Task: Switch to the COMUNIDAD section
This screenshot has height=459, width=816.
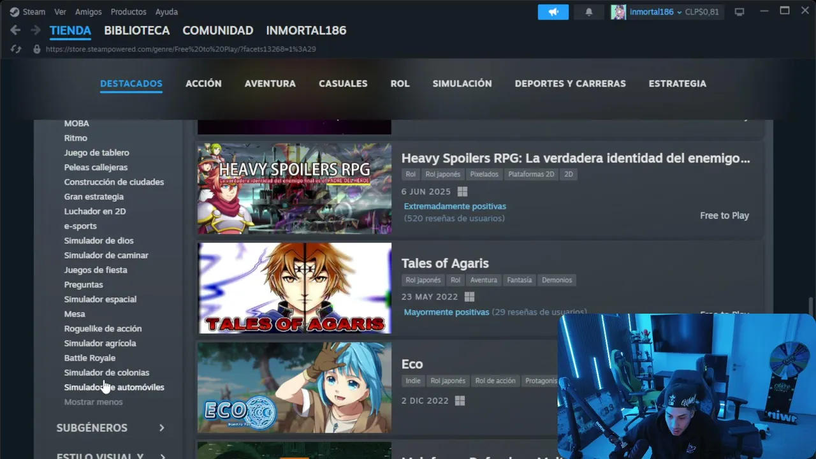Action: coord(218,31)
